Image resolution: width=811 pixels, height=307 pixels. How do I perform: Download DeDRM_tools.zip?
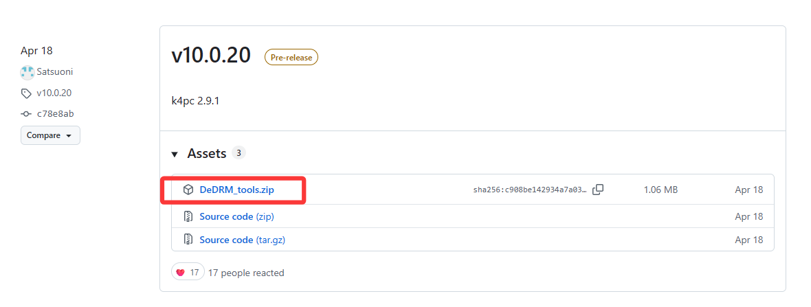pyautogui.click(x=237, y=190)
